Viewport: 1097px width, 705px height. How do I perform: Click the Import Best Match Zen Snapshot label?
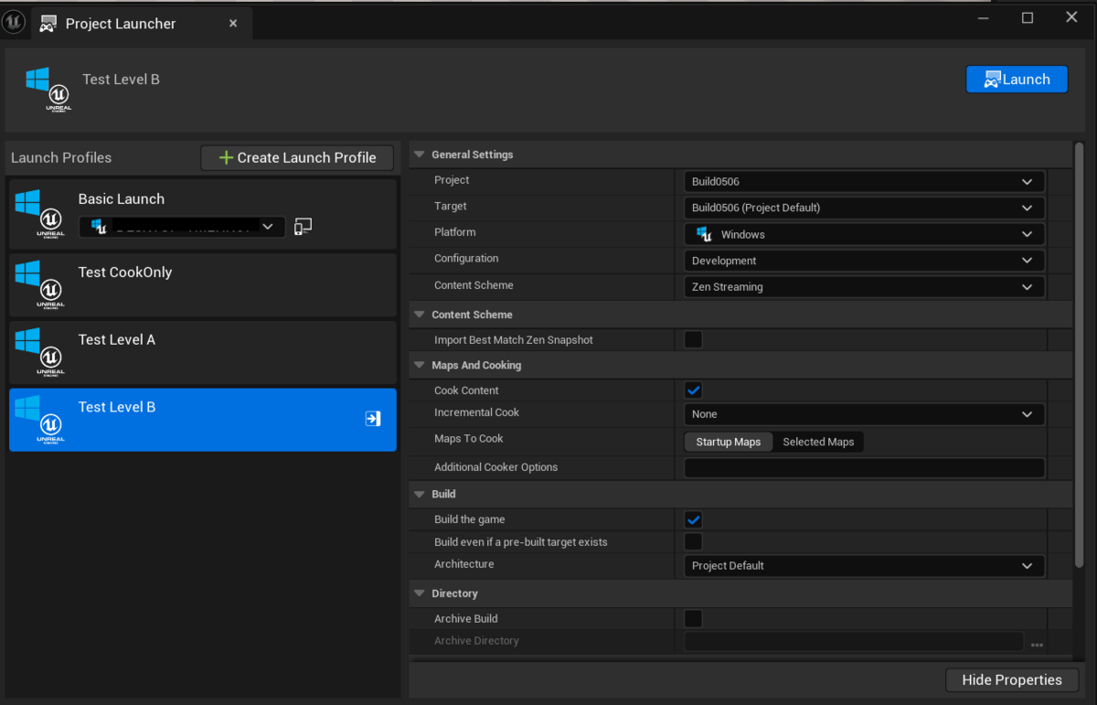coord(514,340)
